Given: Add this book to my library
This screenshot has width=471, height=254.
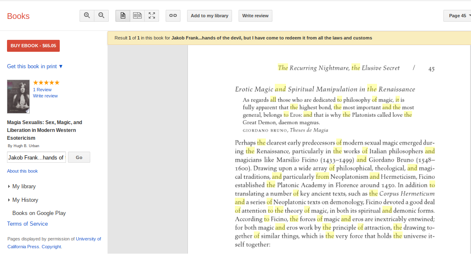Looking at the screenshot, I should (x=210, y=16).
